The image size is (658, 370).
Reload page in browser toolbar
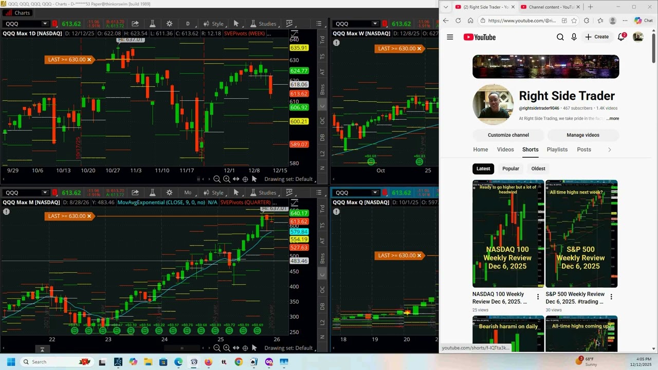[458, 21]
